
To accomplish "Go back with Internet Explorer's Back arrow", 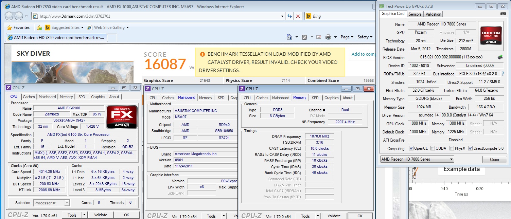I will click(x=9, y=16).
